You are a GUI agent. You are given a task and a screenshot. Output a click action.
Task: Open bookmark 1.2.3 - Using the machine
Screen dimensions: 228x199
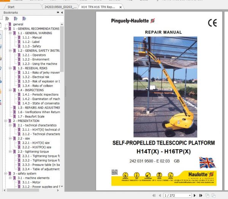click(40, 64)
